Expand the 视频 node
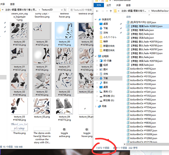 (x=97, y=65)
